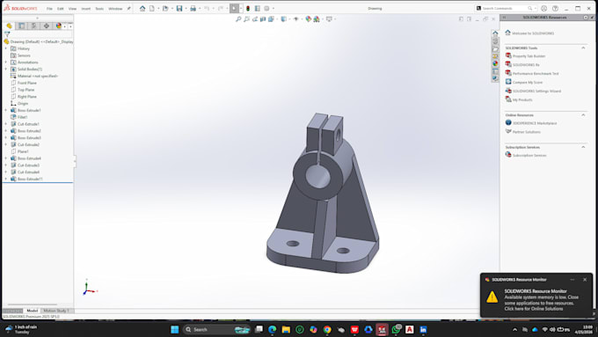The width and height of the screenshot is (598, 337).
Task: Open the Insert menu
Action: click(x=86, y=9)
